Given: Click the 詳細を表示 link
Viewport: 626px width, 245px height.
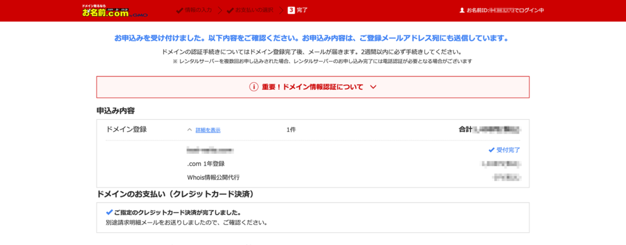Looking at the screenshot, I should point(208,130).
